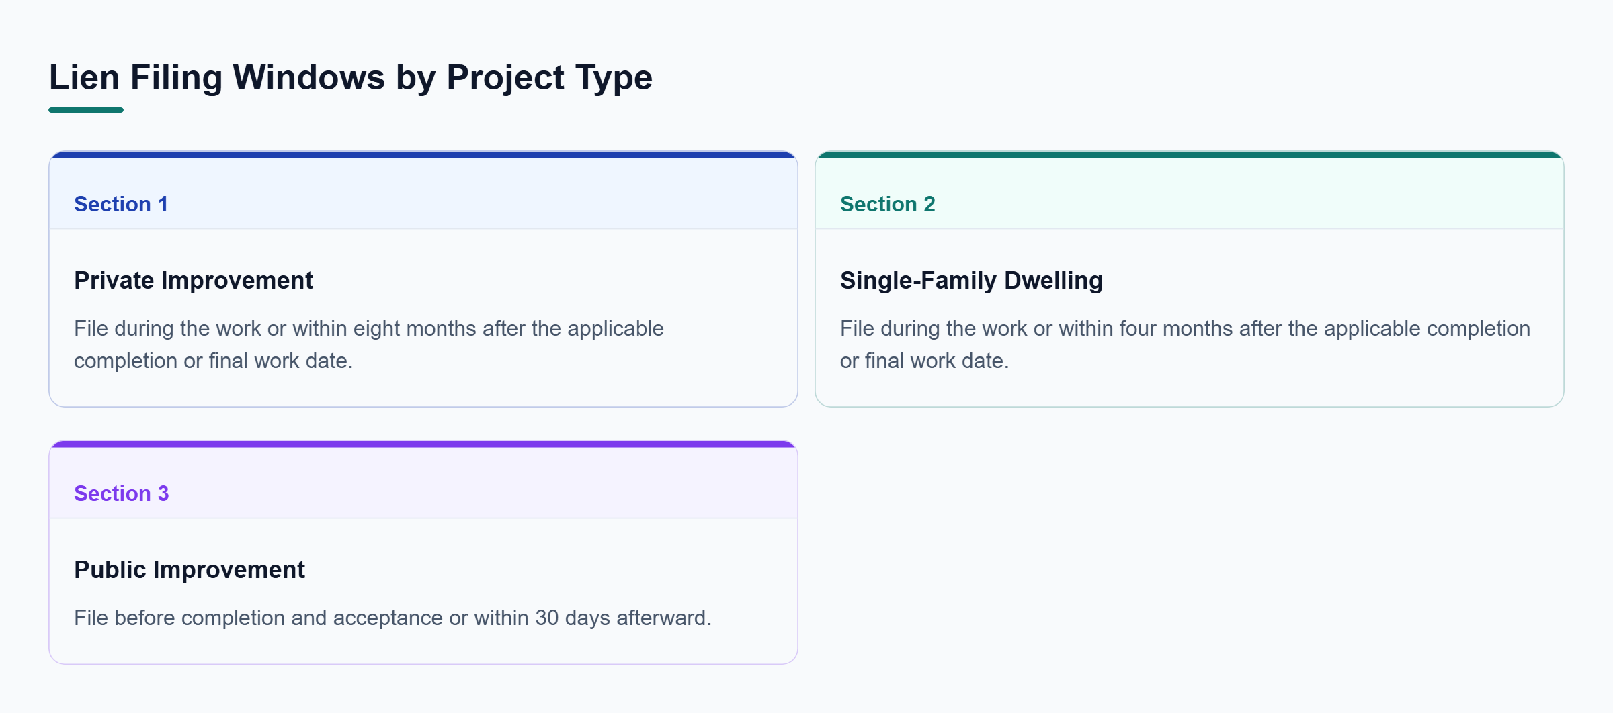Open the Private Improvement heading

(194, 280)
